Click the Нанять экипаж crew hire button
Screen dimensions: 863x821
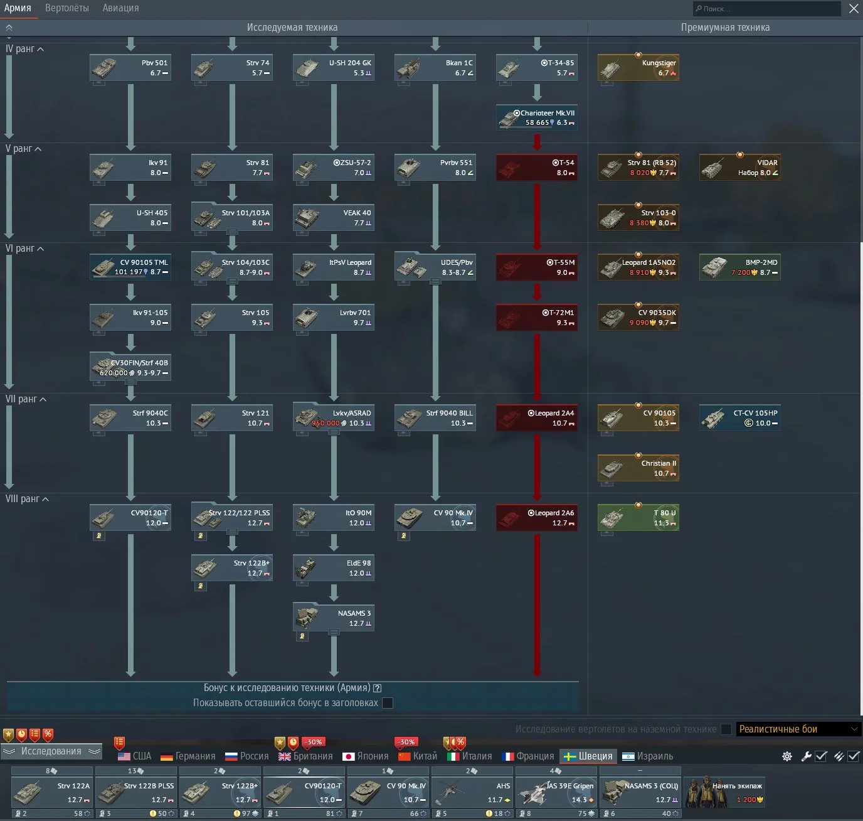click(725, 793)
